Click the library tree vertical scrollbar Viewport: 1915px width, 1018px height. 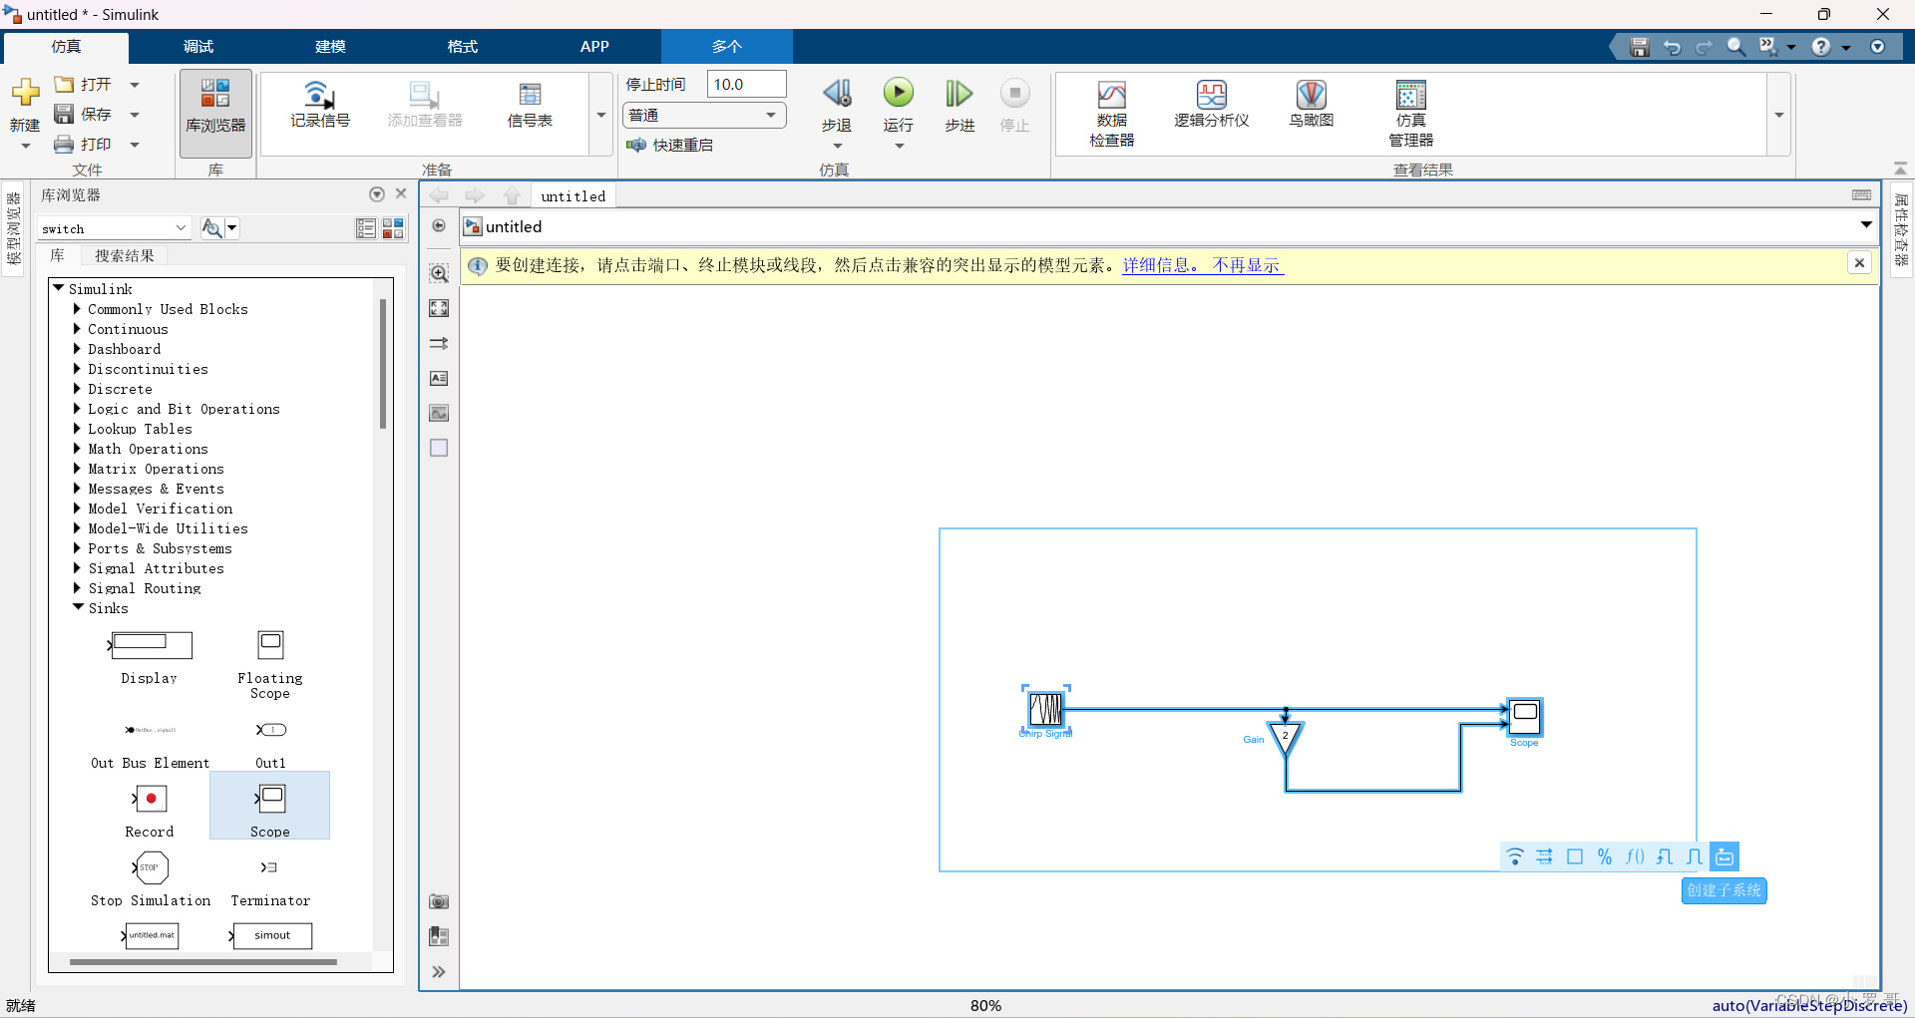[383, 364]
